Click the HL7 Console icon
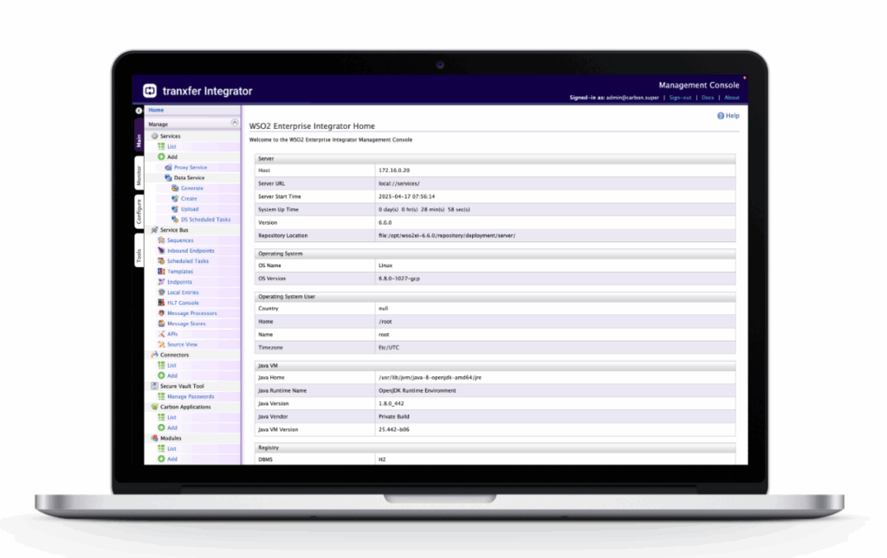Image resolution: width=887 pixels, height=558 pixels. tap(161, 303)
